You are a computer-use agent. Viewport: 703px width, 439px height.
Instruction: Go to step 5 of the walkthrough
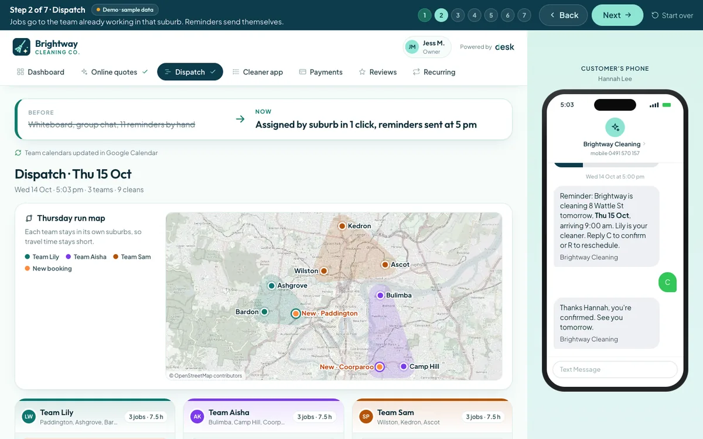[492, 15]
